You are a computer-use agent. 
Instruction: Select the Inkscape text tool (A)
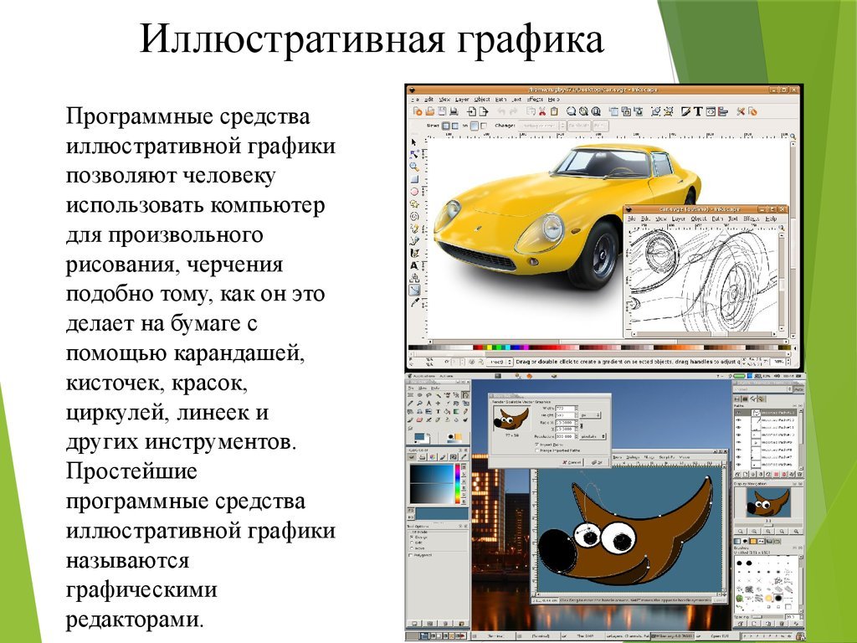(413, 266)
